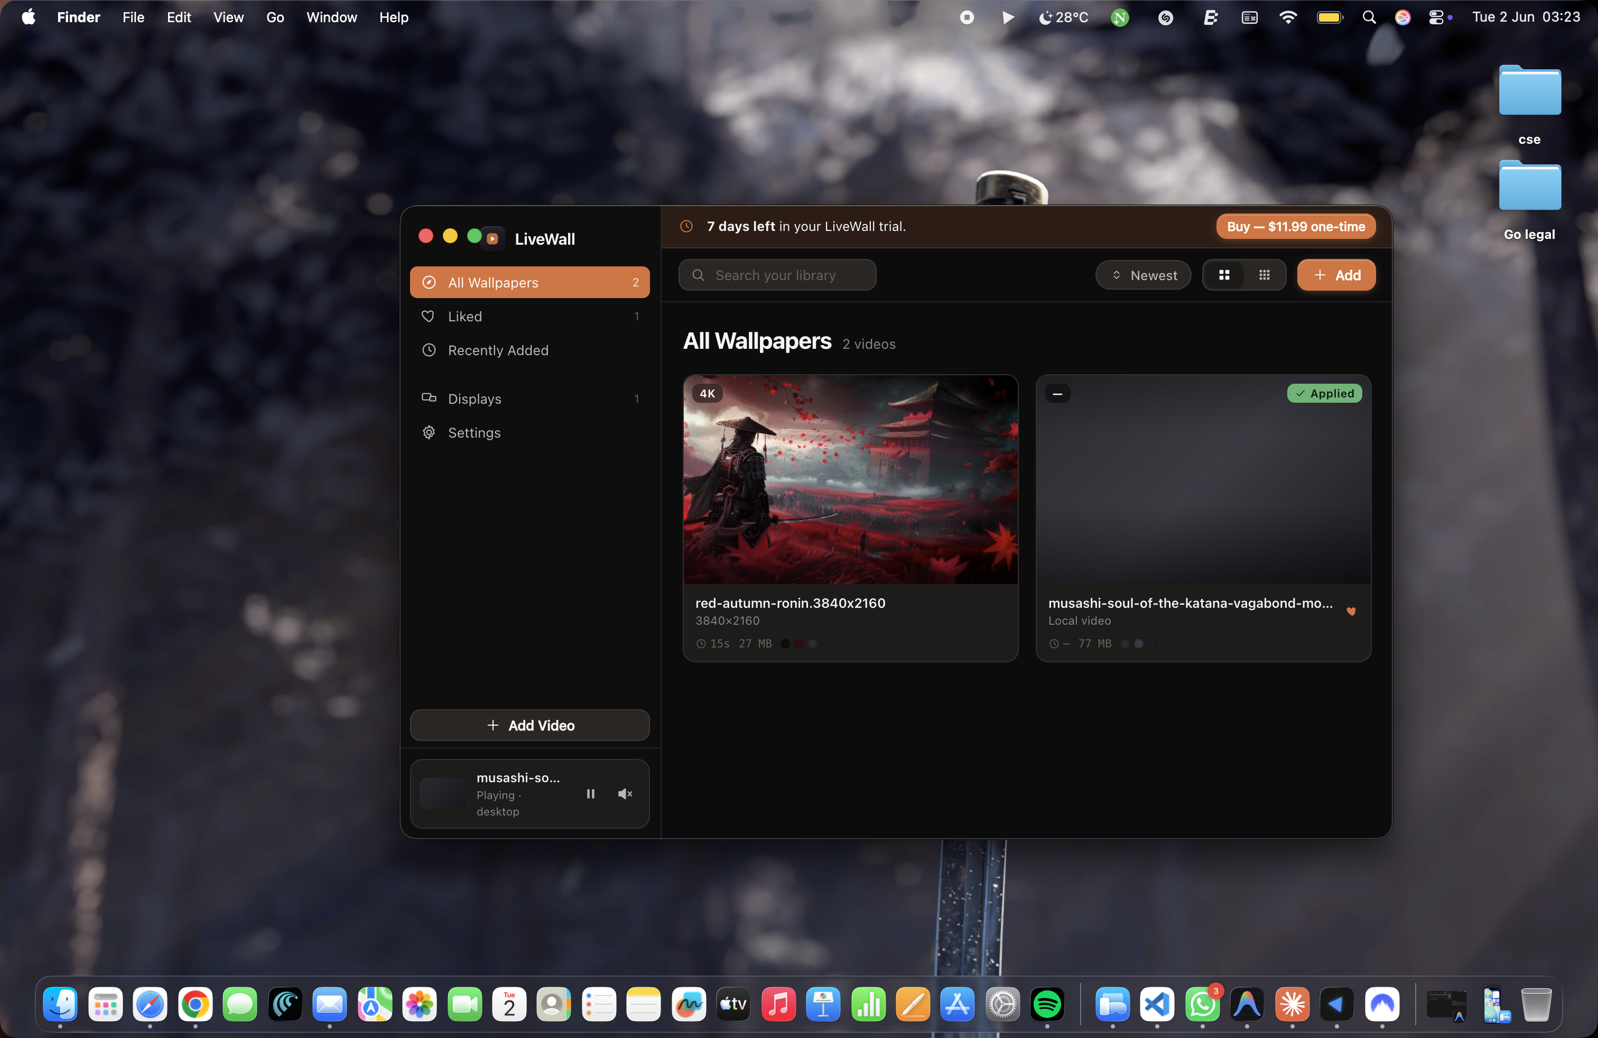
Task: Open Safari from the Dock
Action: tap(149, 1004)
